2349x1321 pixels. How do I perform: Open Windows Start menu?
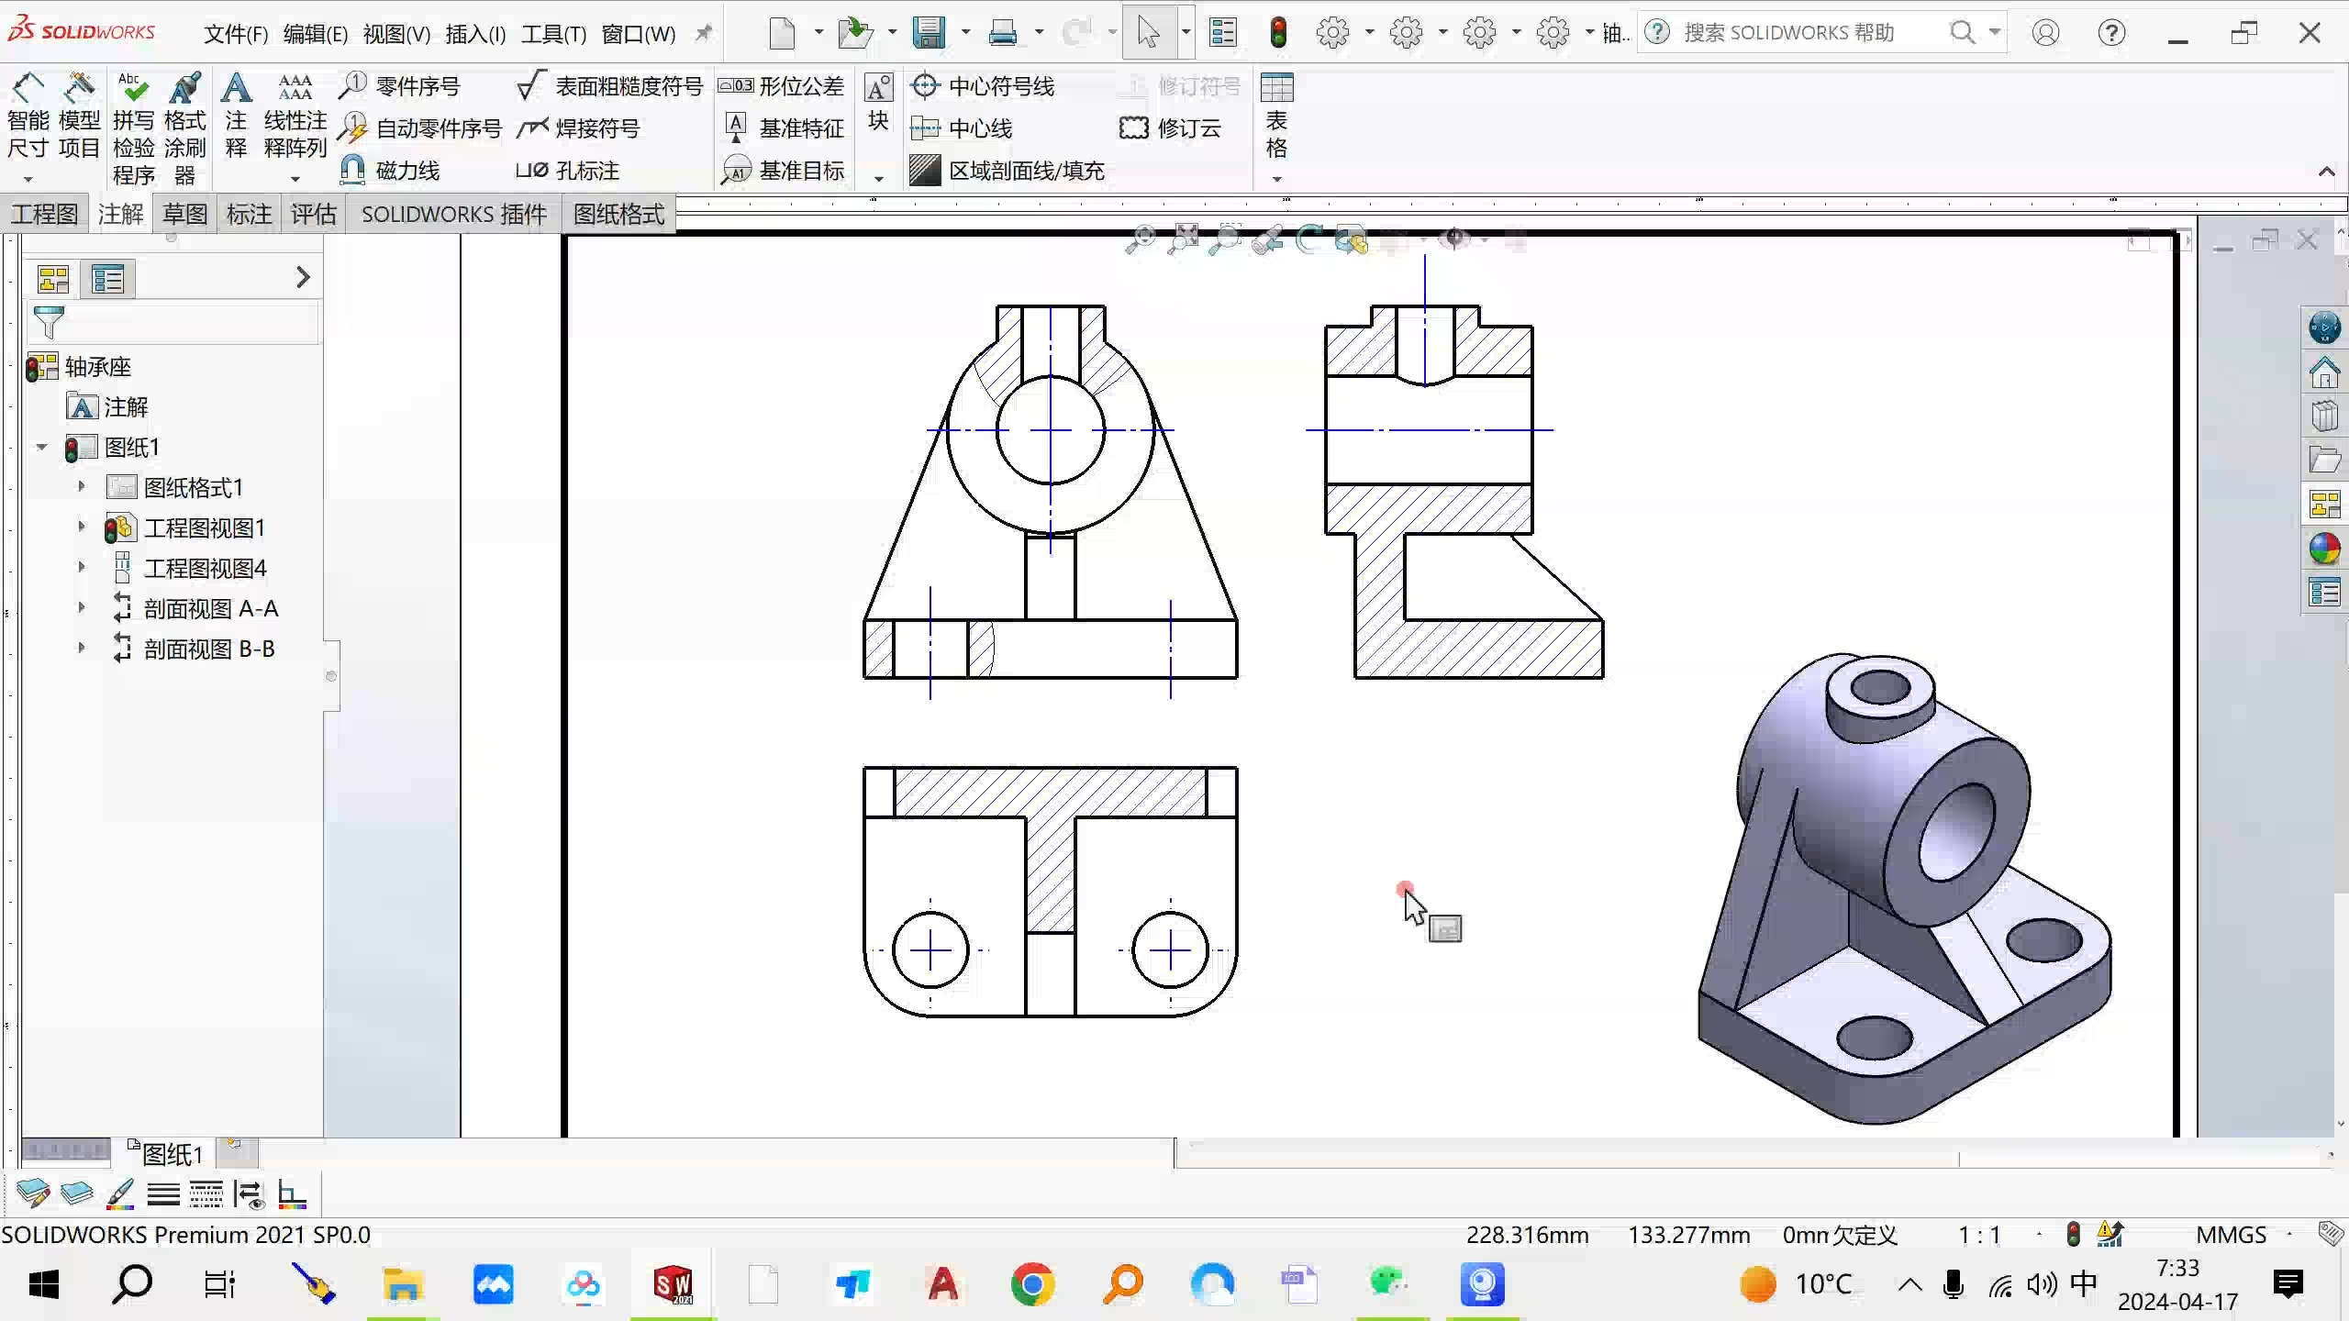coord(44,1284)
